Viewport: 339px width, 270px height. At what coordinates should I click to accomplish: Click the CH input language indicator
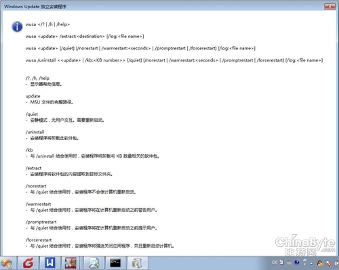click(x=275, y=263)
